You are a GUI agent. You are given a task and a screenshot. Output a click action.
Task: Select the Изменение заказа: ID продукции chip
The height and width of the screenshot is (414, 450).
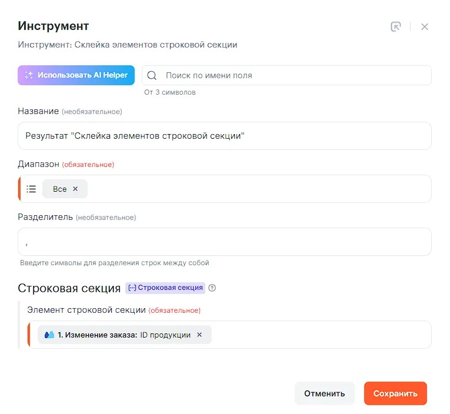[124, 335]
